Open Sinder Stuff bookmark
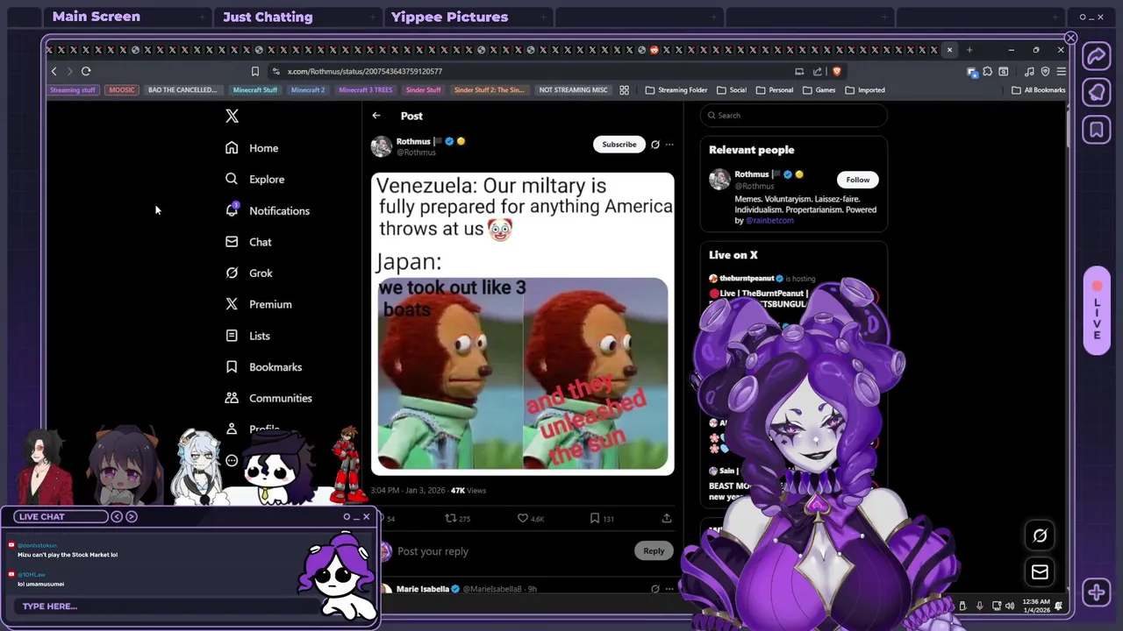The width and height of the screenshot is (1123, 631). 423,89
